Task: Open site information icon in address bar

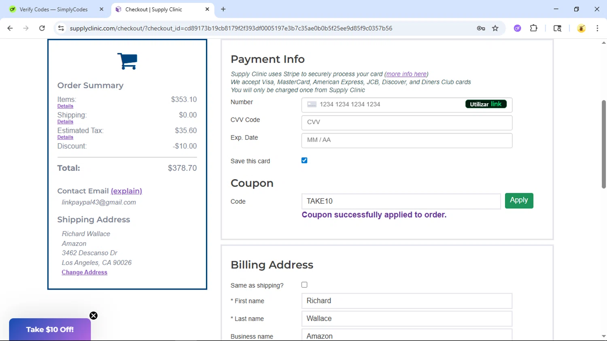Action: pyautogui.click(x=61, y=28)
